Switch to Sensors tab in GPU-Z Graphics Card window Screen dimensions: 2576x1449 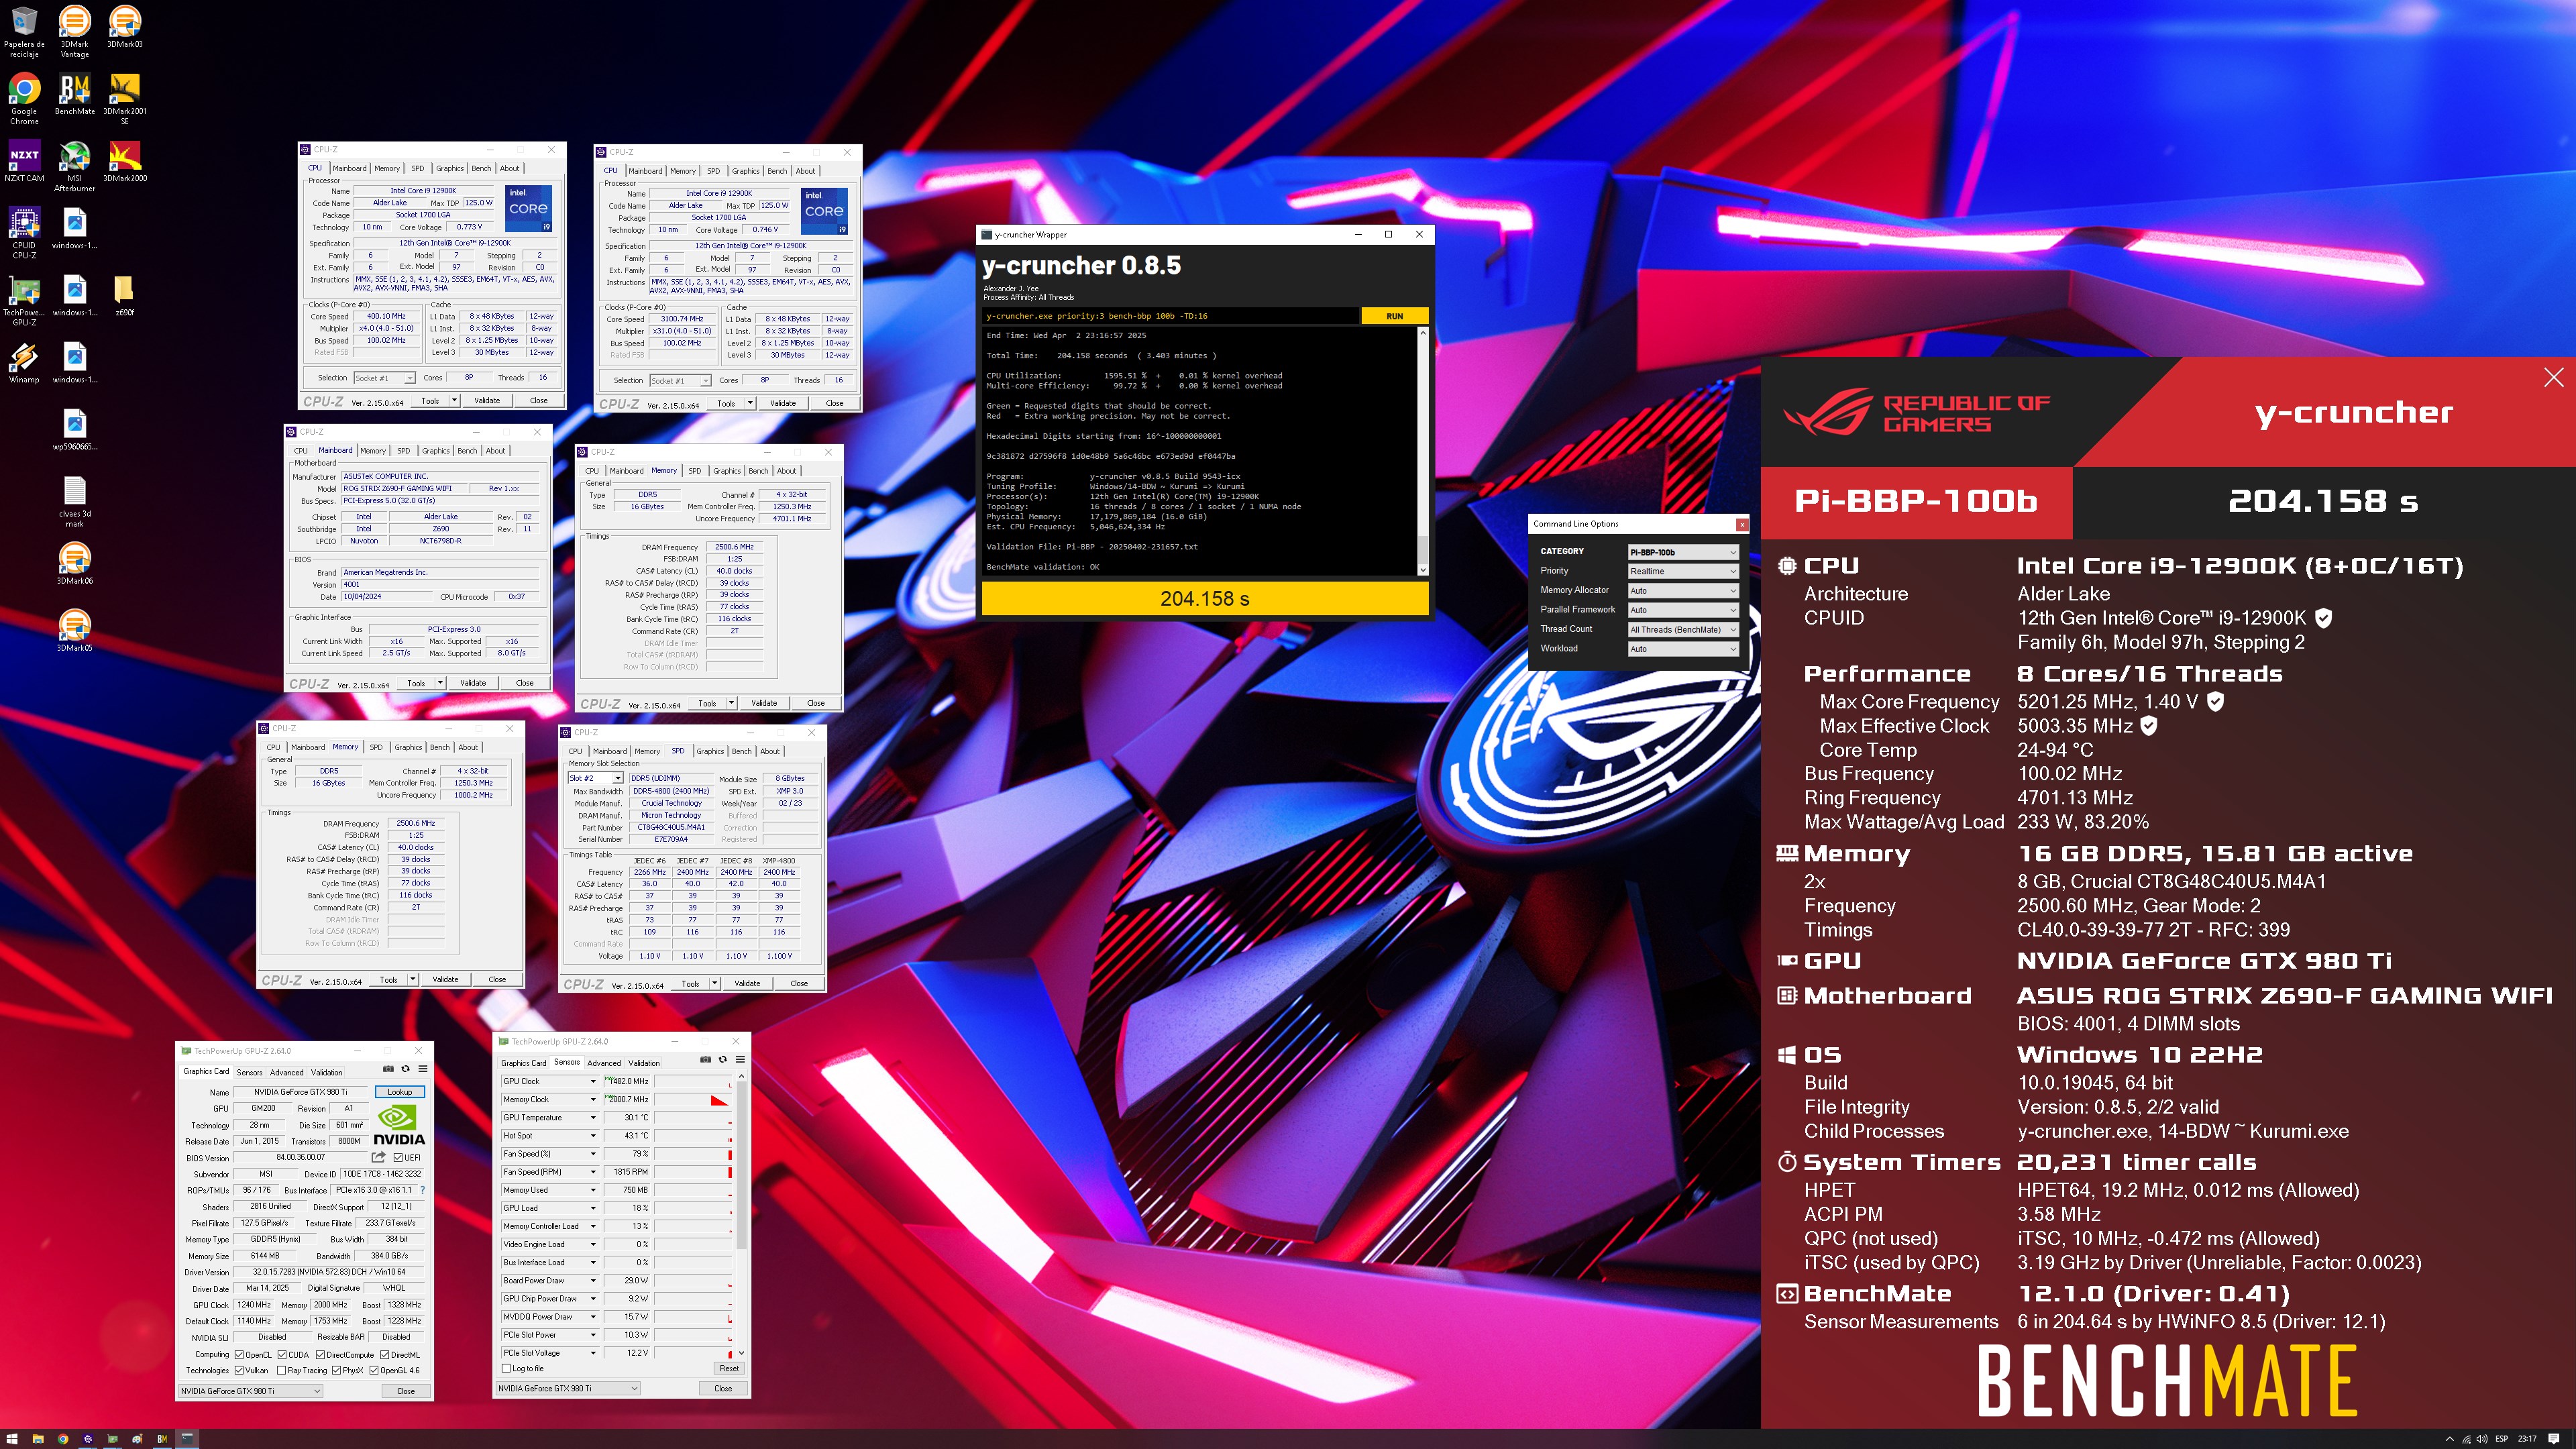click(249, 1072)
